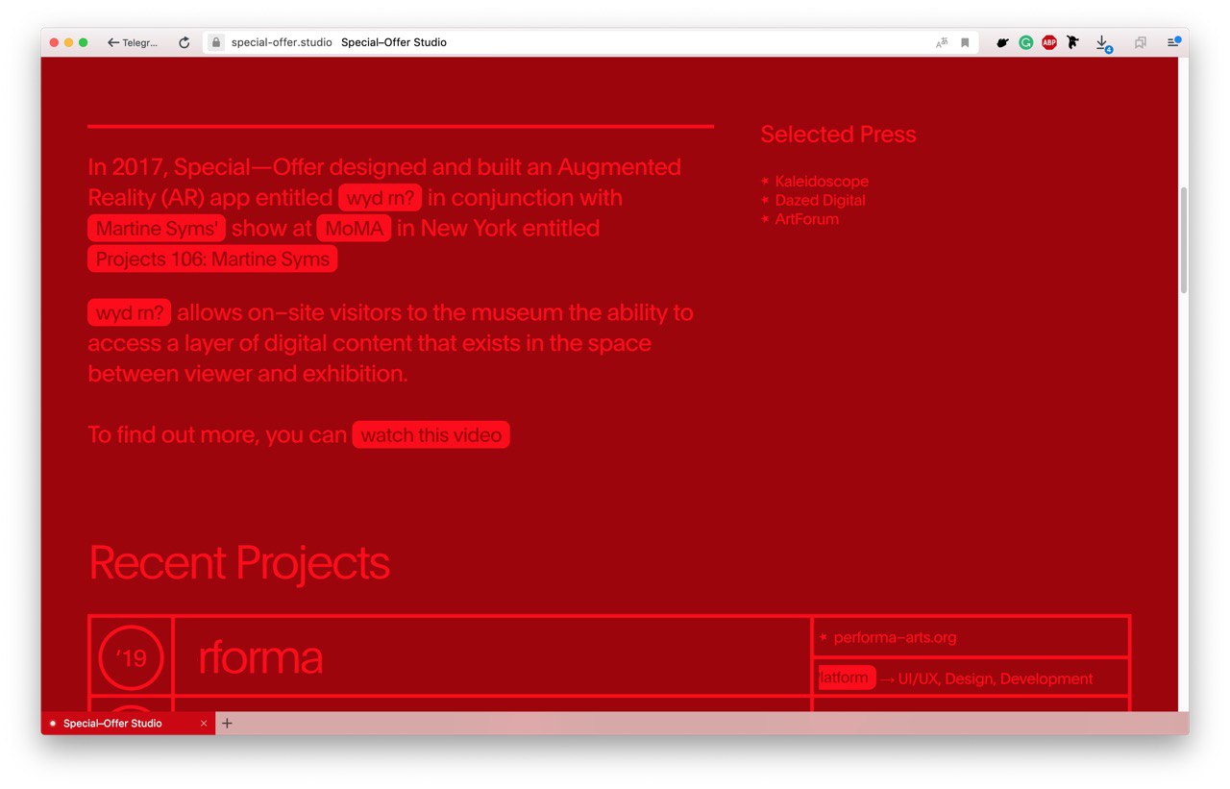Open the Dazed Digital press link
The width and height of the screenshot is (1230, 789).
tap(820, 201)
